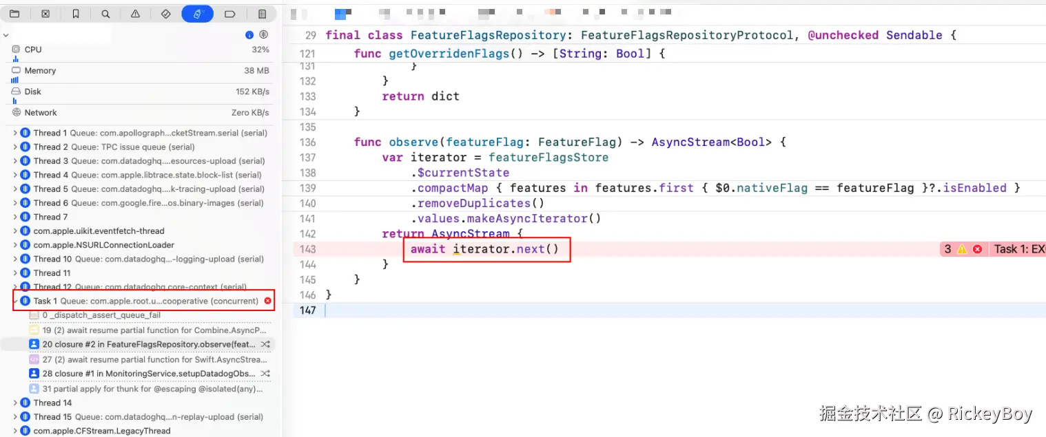Select frame 19 await resume Combine.AsyncPublisher

(x=141, y=330)
